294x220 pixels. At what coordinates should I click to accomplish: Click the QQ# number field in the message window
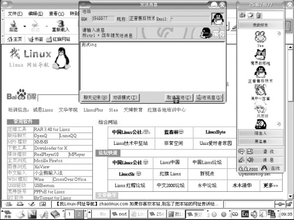coord(103,19)
